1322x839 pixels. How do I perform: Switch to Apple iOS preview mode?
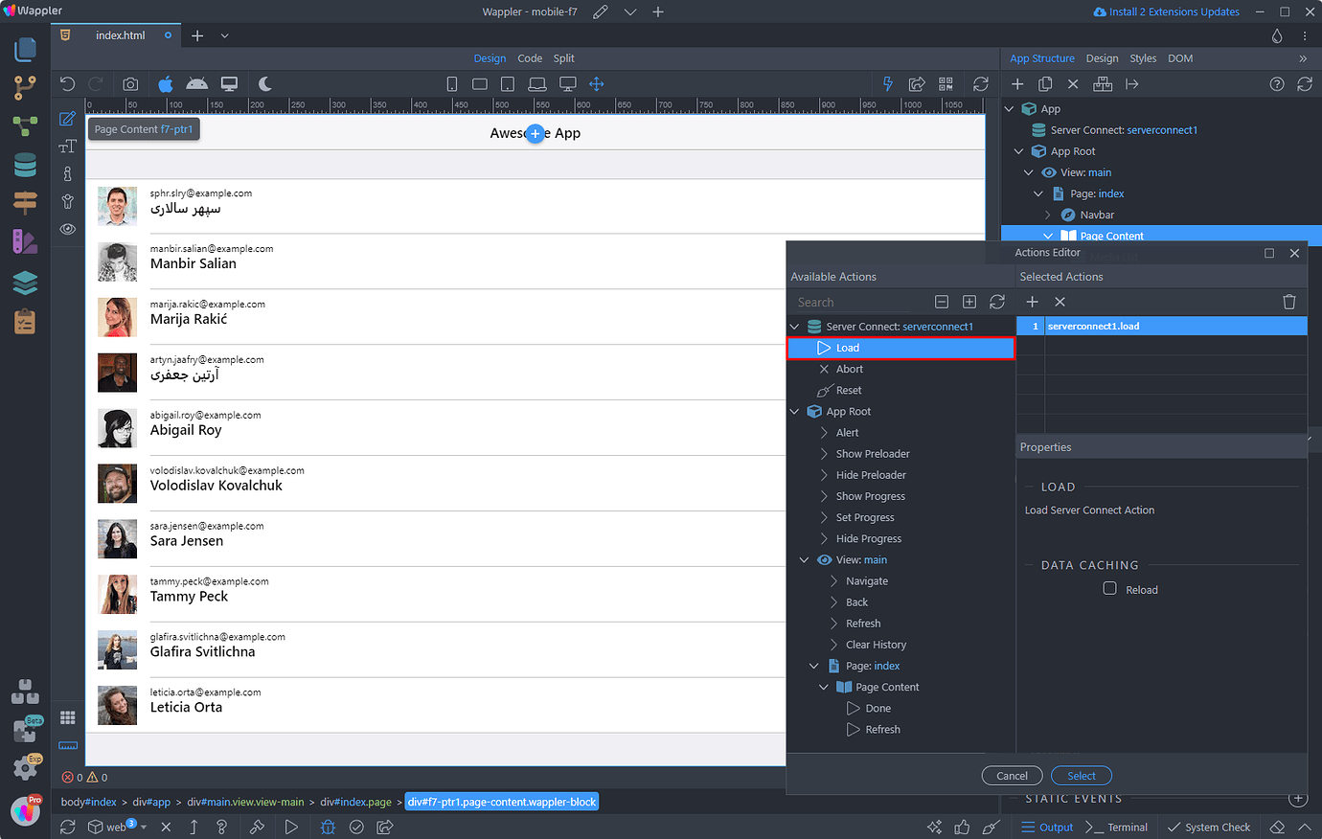[x=165, y=83]
